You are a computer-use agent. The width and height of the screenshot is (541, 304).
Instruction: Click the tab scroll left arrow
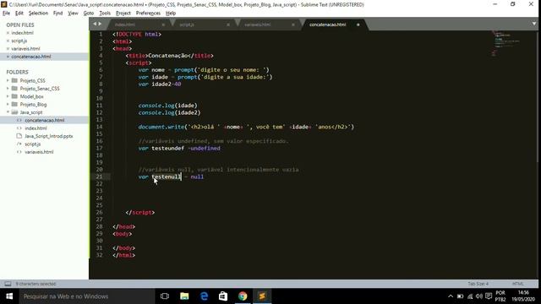pyautogui.click(x=95, y=24)
